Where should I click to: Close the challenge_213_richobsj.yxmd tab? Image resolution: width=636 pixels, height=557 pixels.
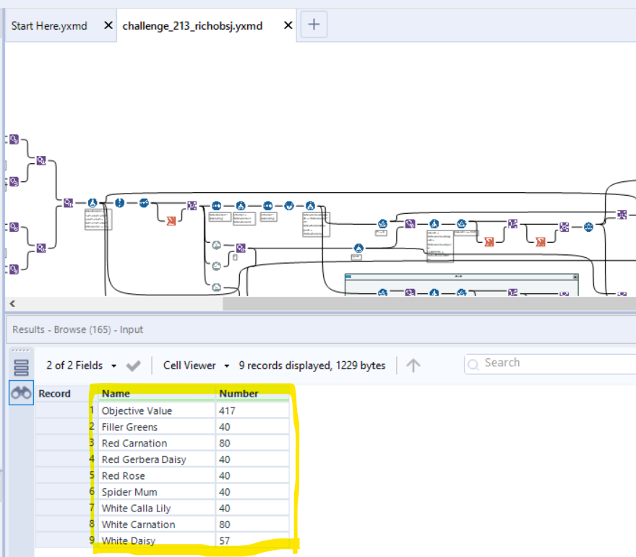288,25
